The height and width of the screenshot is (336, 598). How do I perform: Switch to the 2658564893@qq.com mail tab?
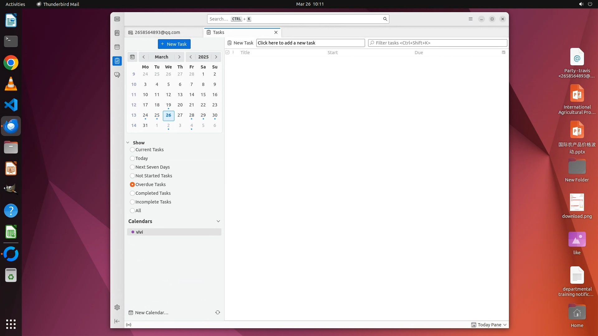click(x=157, y=32)
